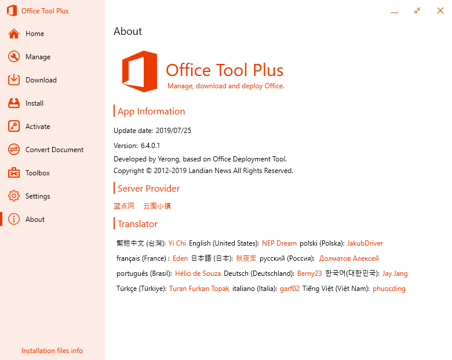Minimize the Office Tool Plus window
Screen dimensions: 452x360
395,12
